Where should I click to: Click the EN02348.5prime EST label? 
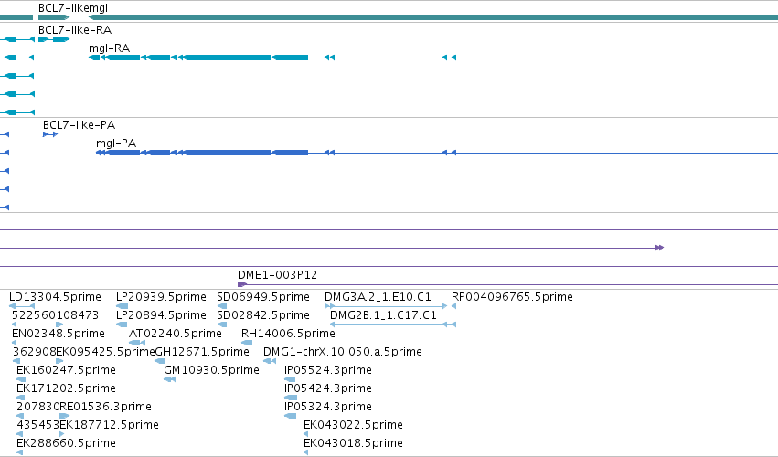(x=59, y=334)
